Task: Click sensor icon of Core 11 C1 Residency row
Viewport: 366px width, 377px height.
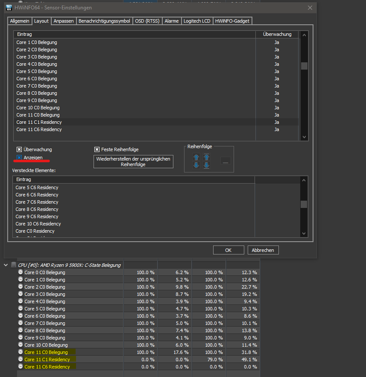Action: point(20,359)
